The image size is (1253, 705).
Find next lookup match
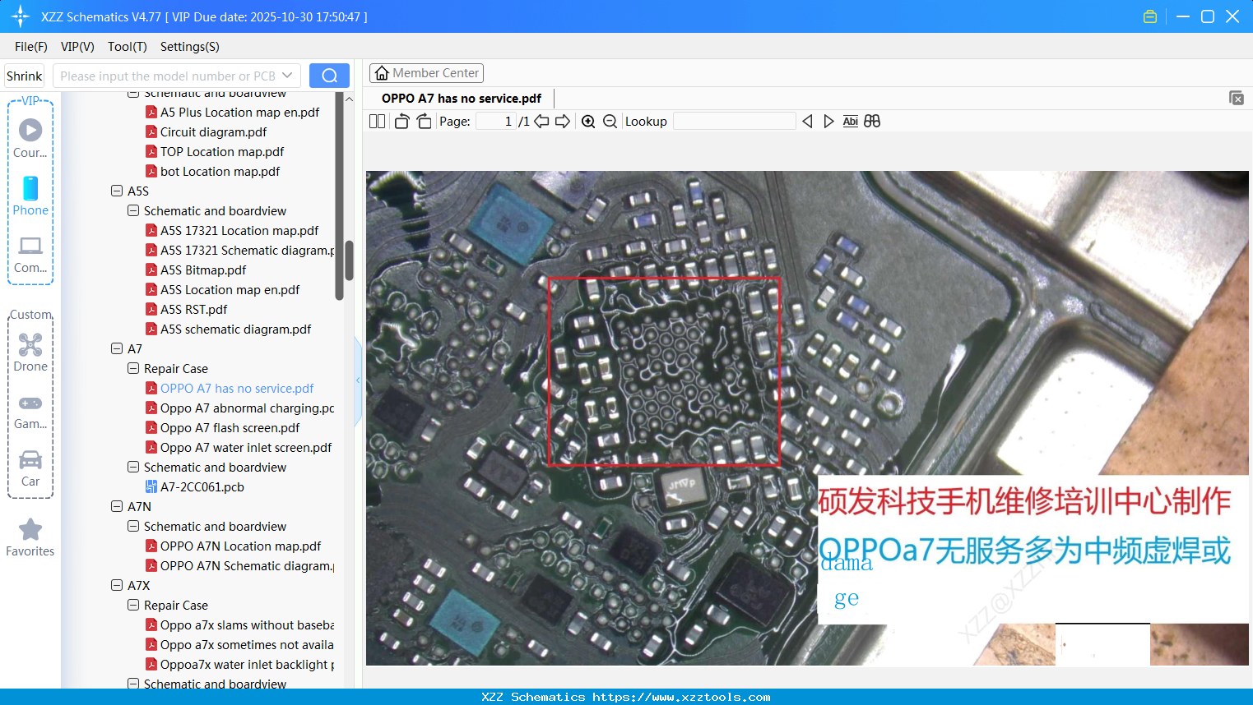point(828,122)
